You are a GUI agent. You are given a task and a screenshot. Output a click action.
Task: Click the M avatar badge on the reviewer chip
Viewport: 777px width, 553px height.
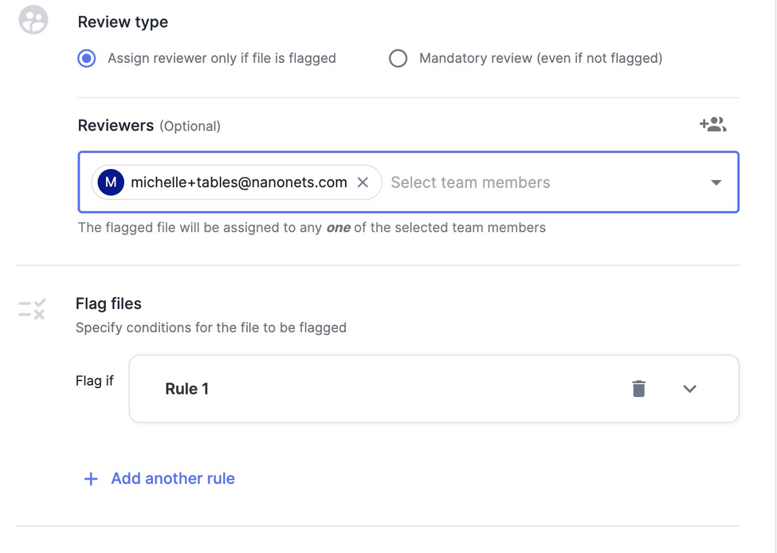coord(110,182)
